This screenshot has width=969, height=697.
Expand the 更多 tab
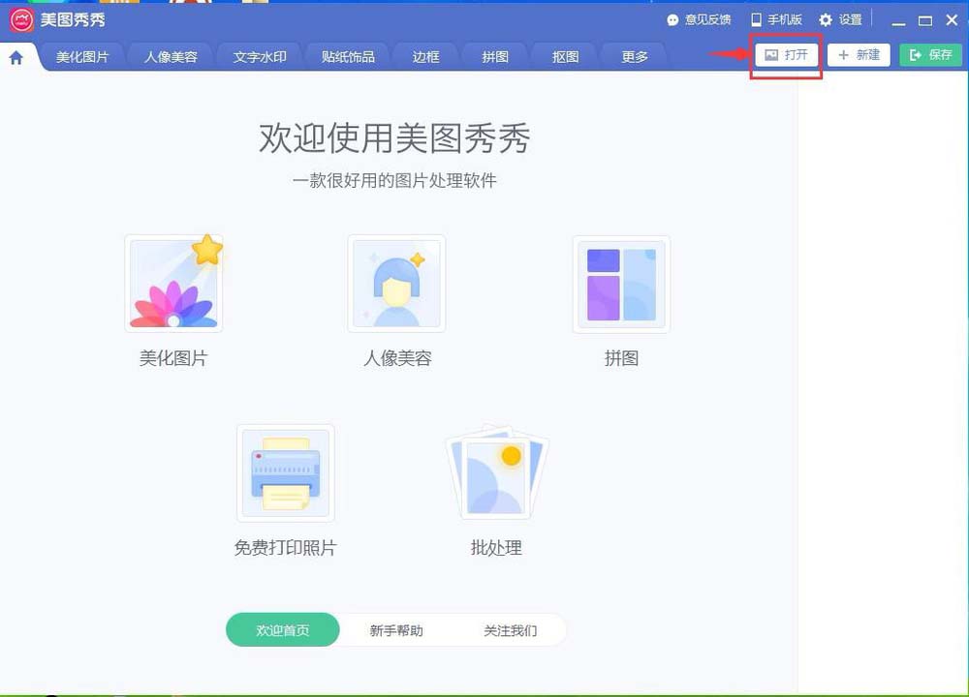click(x=634, y=57)
